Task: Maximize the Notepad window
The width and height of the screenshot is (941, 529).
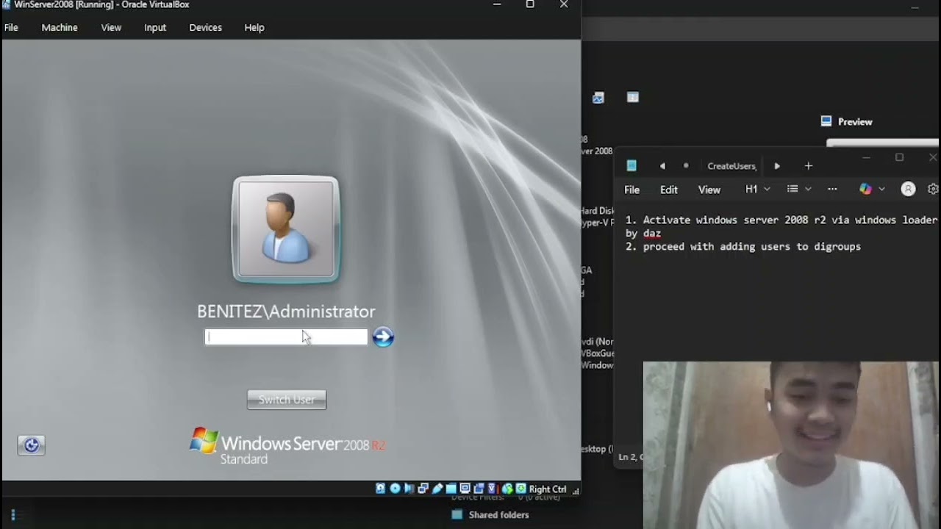Action: pyautogui.click(x=899, y=157)
